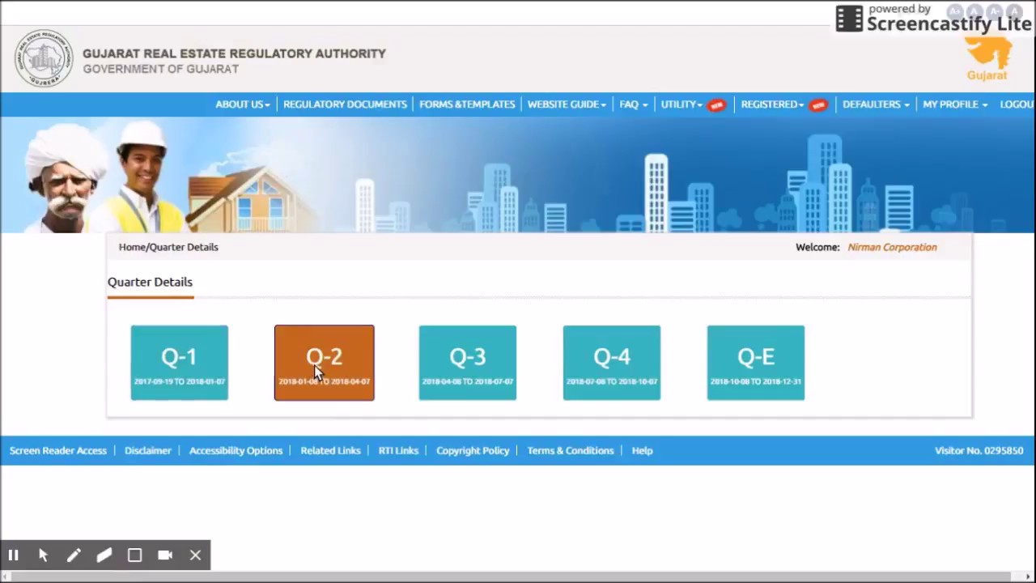Open the Q-3 quarter tile
Image resolution: width=1036 pixels, height=583 pixels.
[x=468, y=363]
